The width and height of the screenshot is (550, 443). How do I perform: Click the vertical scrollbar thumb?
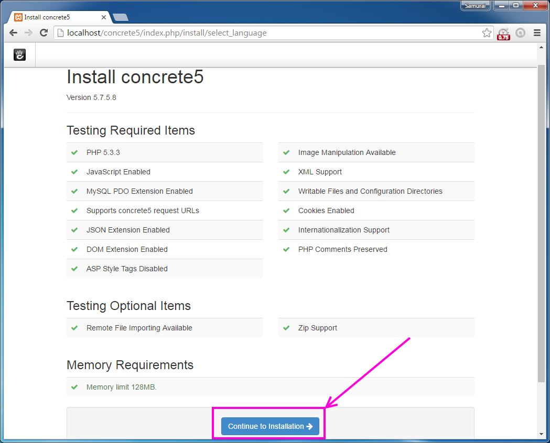(x=541, y=224)
